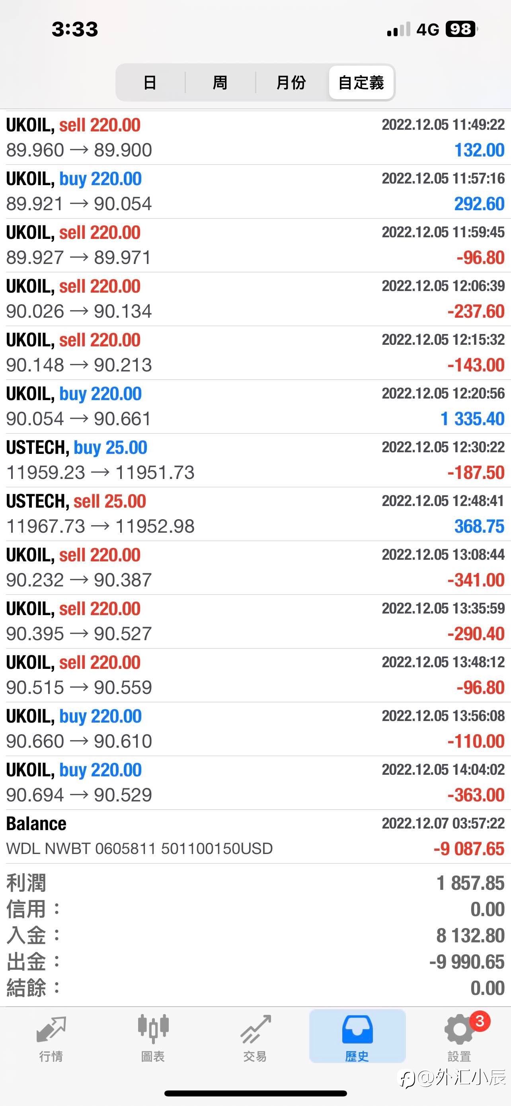
Task: Switch to the 月份 month period
Action: (291, 82)
